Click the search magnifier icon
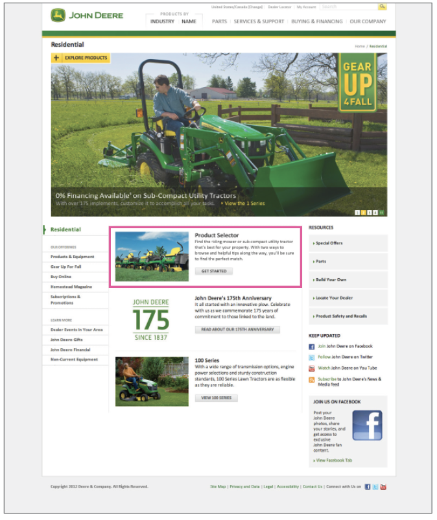Image resolution: width=437 pixels, height=520 pixels. click(x=382, y=6)
